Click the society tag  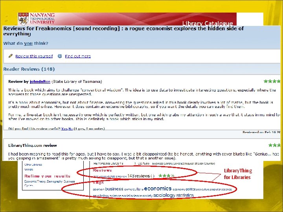tap(147, 196)
